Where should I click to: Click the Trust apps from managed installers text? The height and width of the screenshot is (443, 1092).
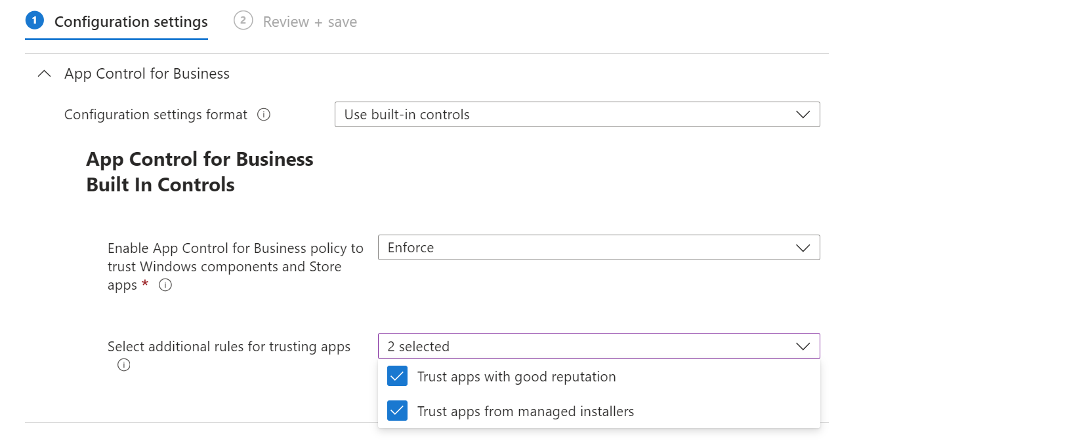pyautogui.click(x=526, y=412)
